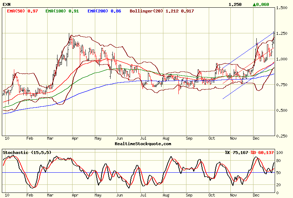Viewport: 293px width, 198px height.
Task: Click the EXN ticker symbol label
Action: pyautogui.click(x=7, y=4)
